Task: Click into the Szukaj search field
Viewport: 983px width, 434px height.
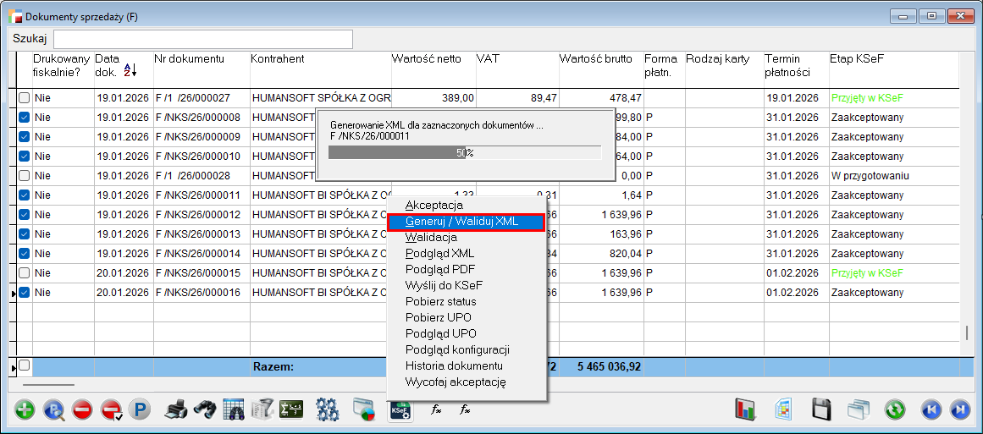Action: [x=203, y=40]
